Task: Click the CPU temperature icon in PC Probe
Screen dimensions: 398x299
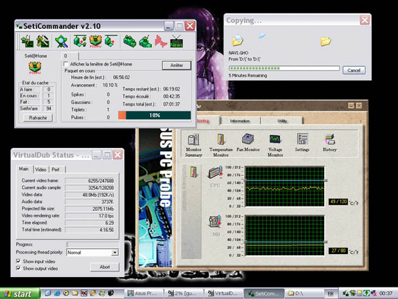Action: [215, 172]
